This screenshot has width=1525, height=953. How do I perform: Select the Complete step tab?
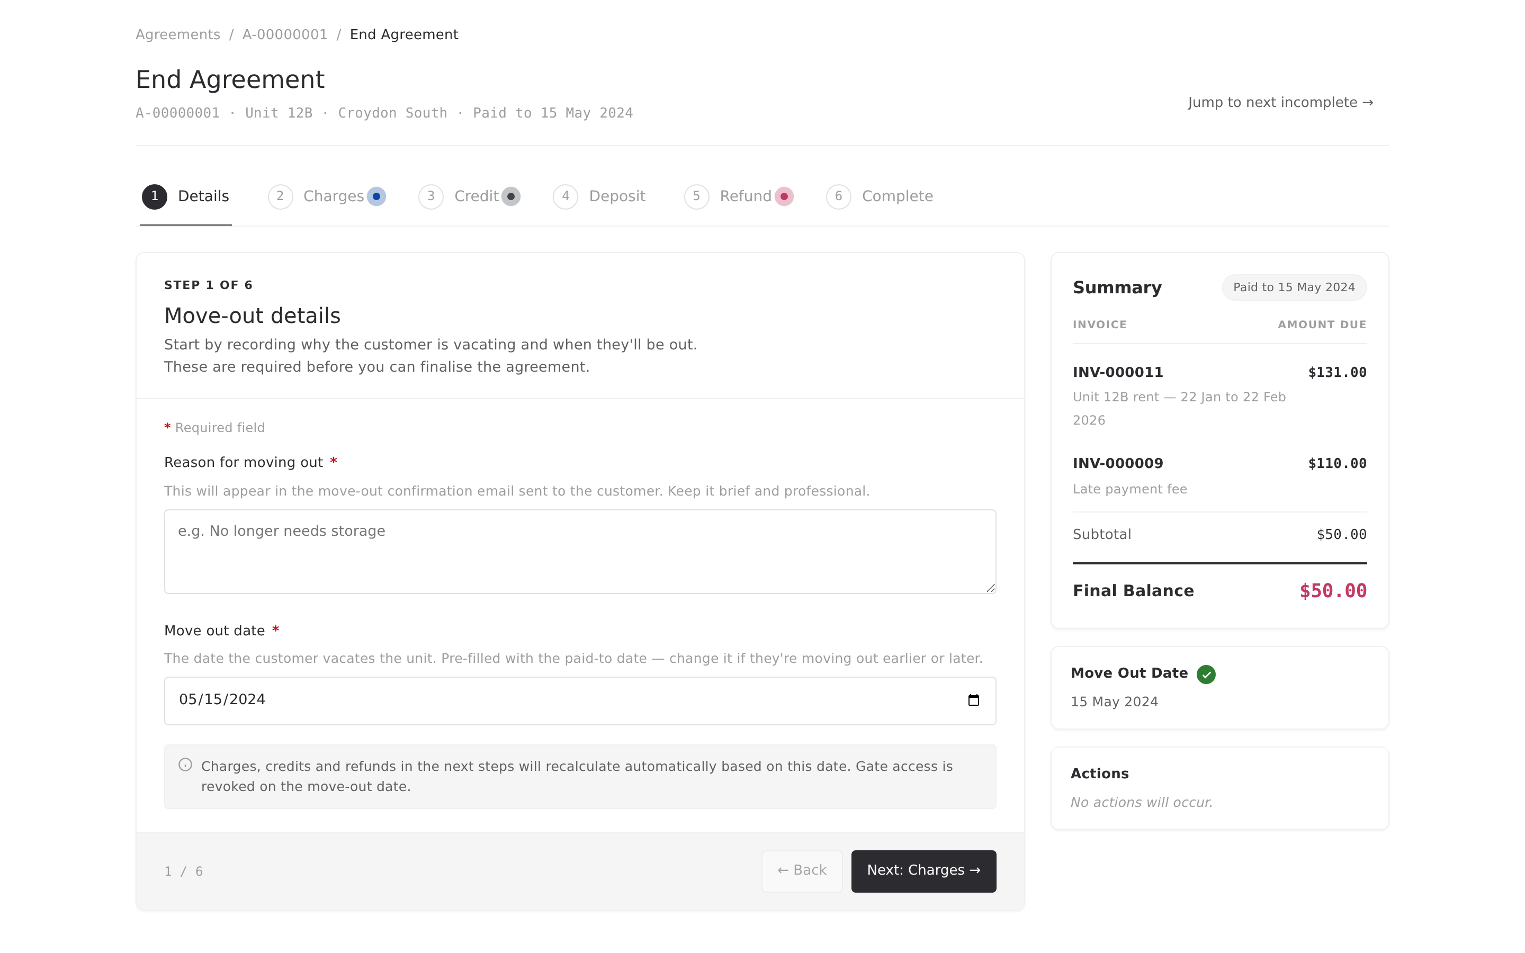[x=880, y=196]
